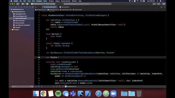175x98 pixels.
Task: Open Zoom from the Dock
Action: tap(113, 94)
